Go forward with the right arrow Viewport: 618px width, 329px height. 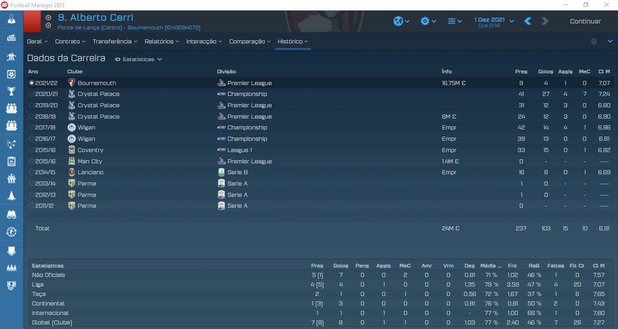tap(545, 21)
